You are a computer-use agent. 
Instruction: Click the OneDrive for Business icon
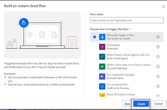[x=102, y=86]
